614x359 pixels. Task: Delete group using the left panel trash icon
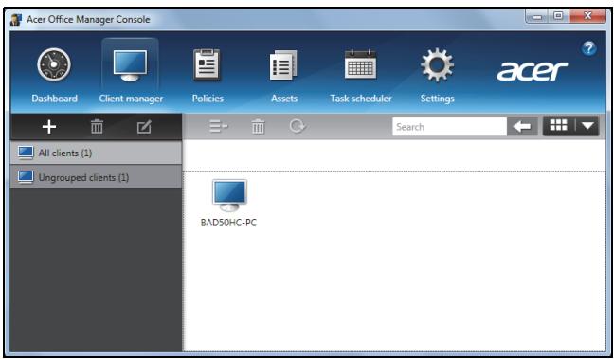click(97, 127)
